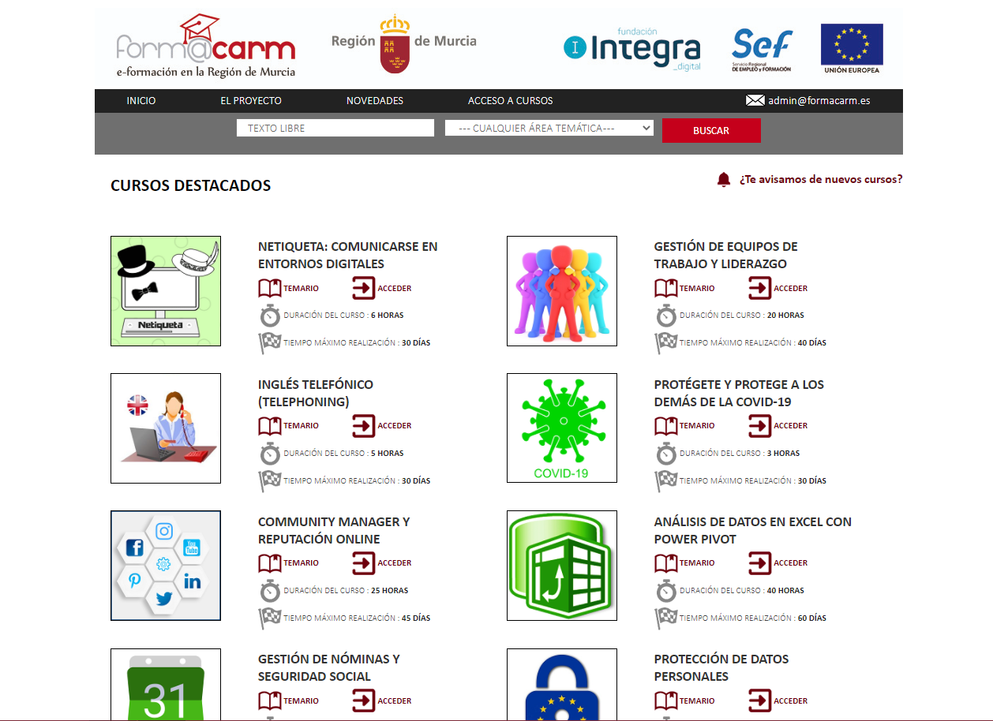The image size is (993, 721).
Task: Click Acceder arrow icon for Gestión de Nóminas course
Action: (364, 700)
